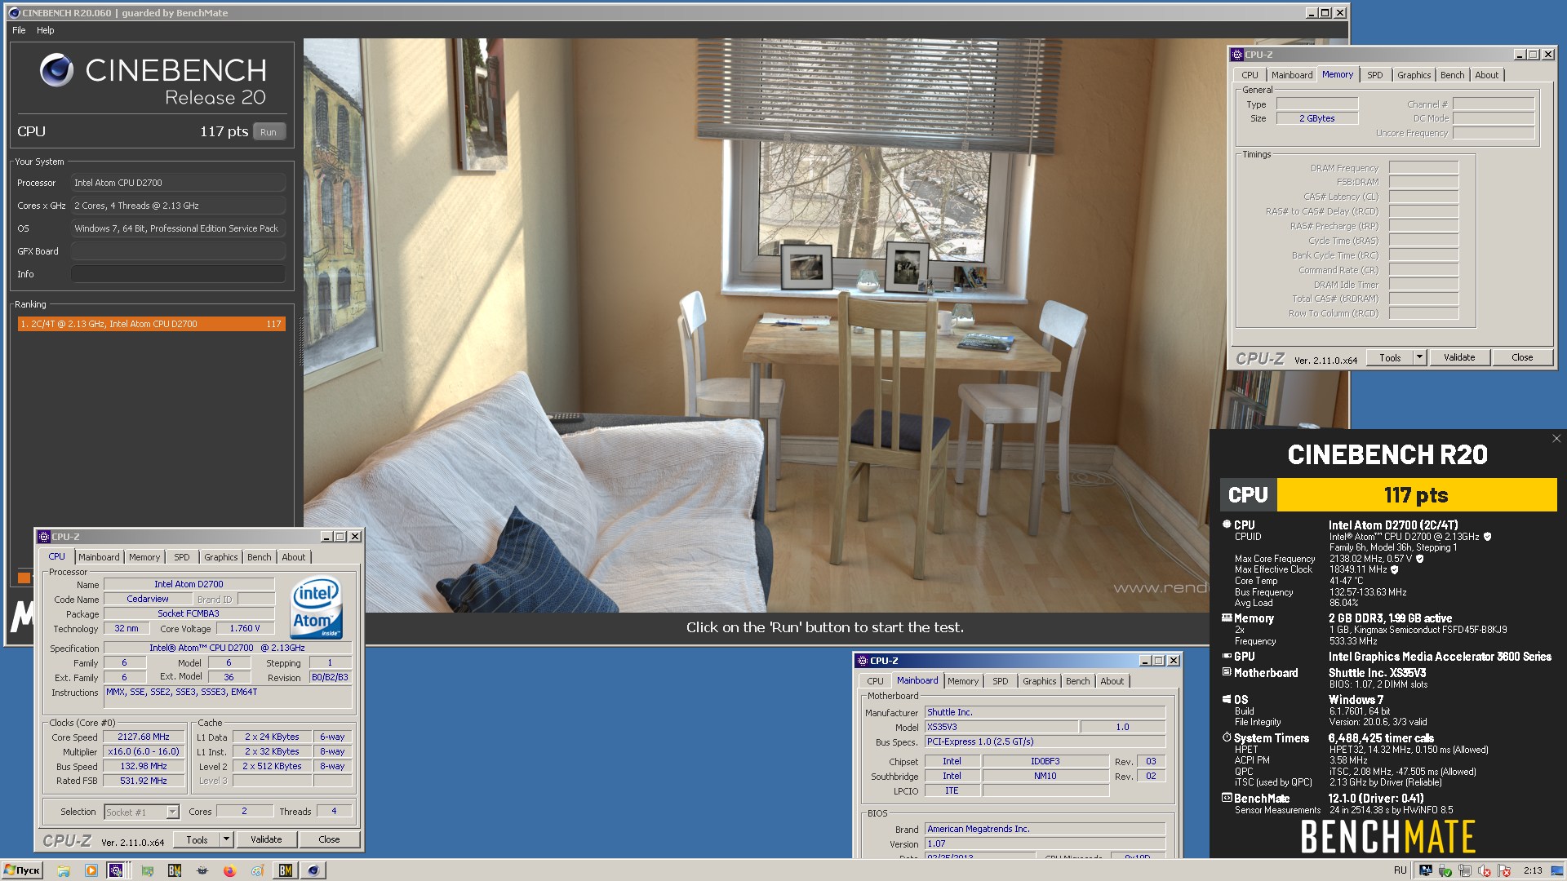Click the Shuttle Inc. manufacturer field
The width and height of the screenshot is (1567, 881).
pos(1045,712)
